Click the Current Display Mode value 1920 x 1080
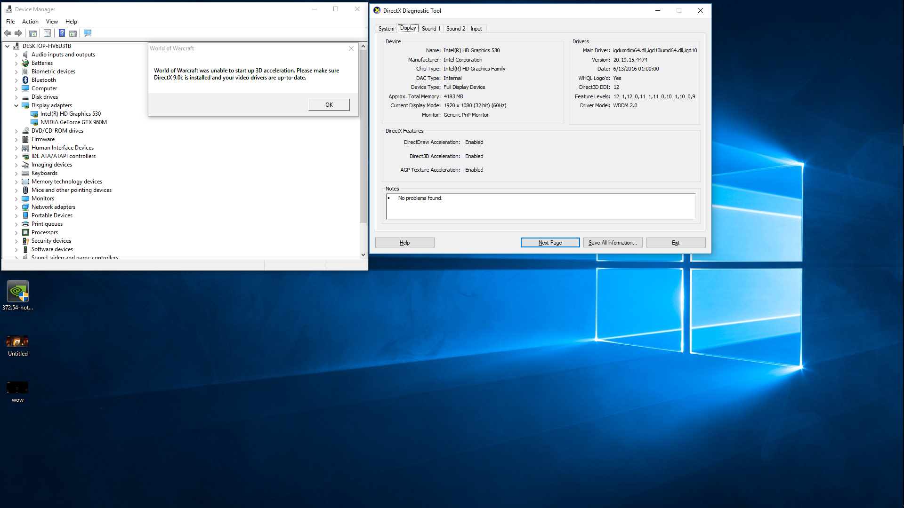Image resolution: width=904 pixels, height=508 pixels. [475, 105]
